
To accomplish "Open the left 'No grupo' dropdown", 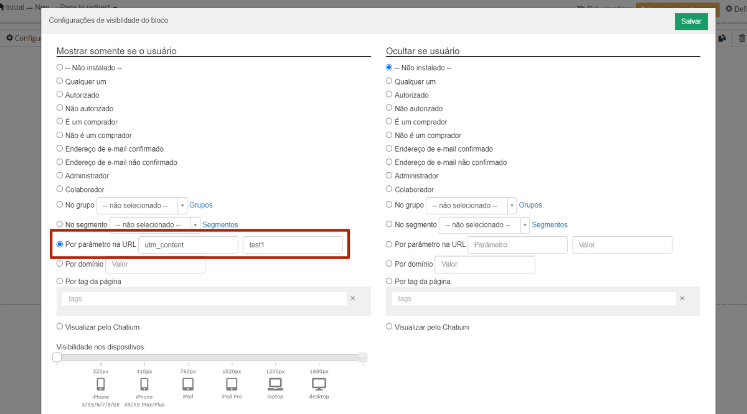I will (141, 205).
